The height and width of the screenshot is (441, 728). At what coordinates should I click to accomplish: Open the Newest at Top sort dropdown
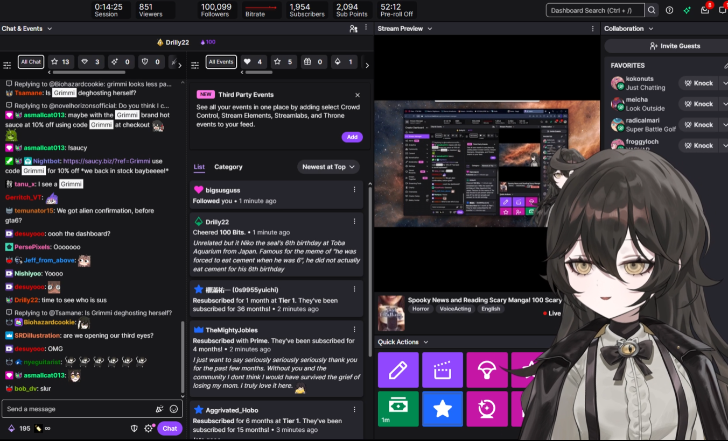click(328, 167)
